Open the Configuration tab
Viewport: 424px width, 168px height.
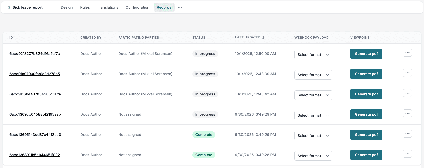(137, 7)
